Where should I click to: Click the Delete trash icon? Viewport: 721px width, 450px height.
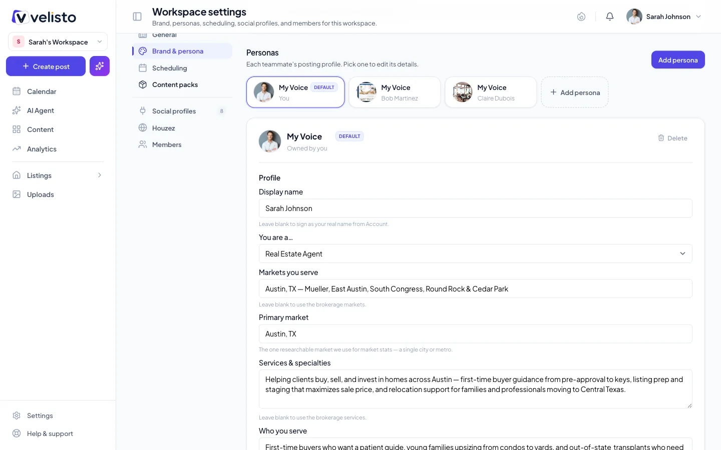[661, 138]
